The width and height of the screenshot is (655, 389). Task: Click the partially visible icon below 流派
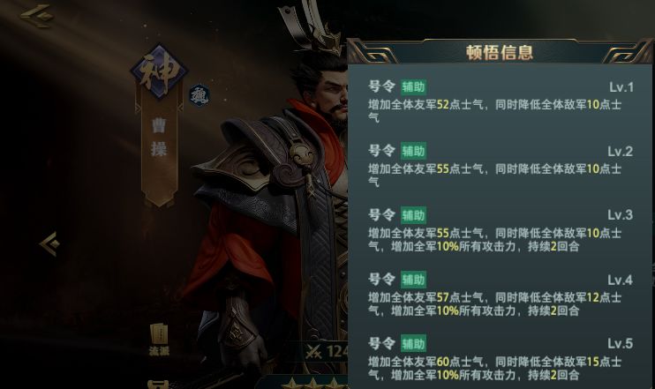coord(159,385)
